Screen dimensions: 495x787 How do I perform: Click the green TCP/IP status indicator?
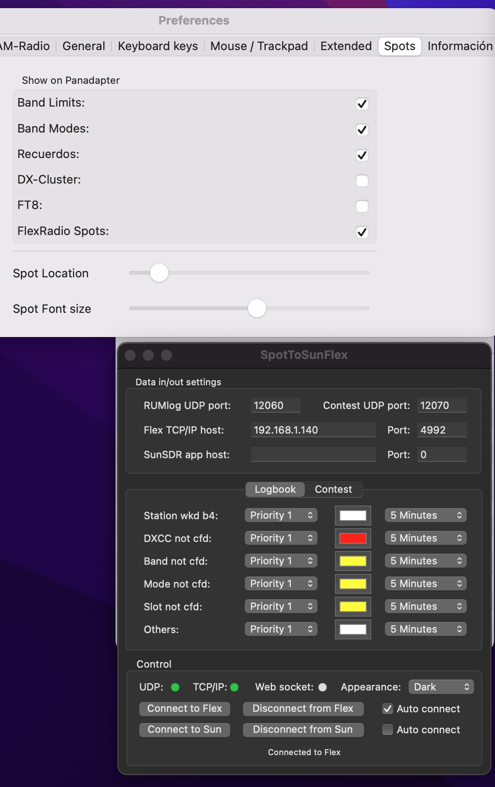point(235,687)
